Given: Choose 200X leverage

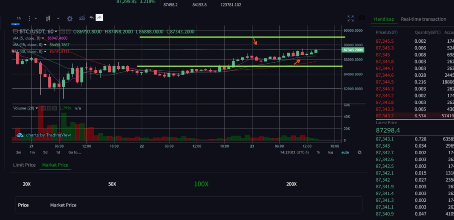Looking at the screenshot, I should pos(292,184).
